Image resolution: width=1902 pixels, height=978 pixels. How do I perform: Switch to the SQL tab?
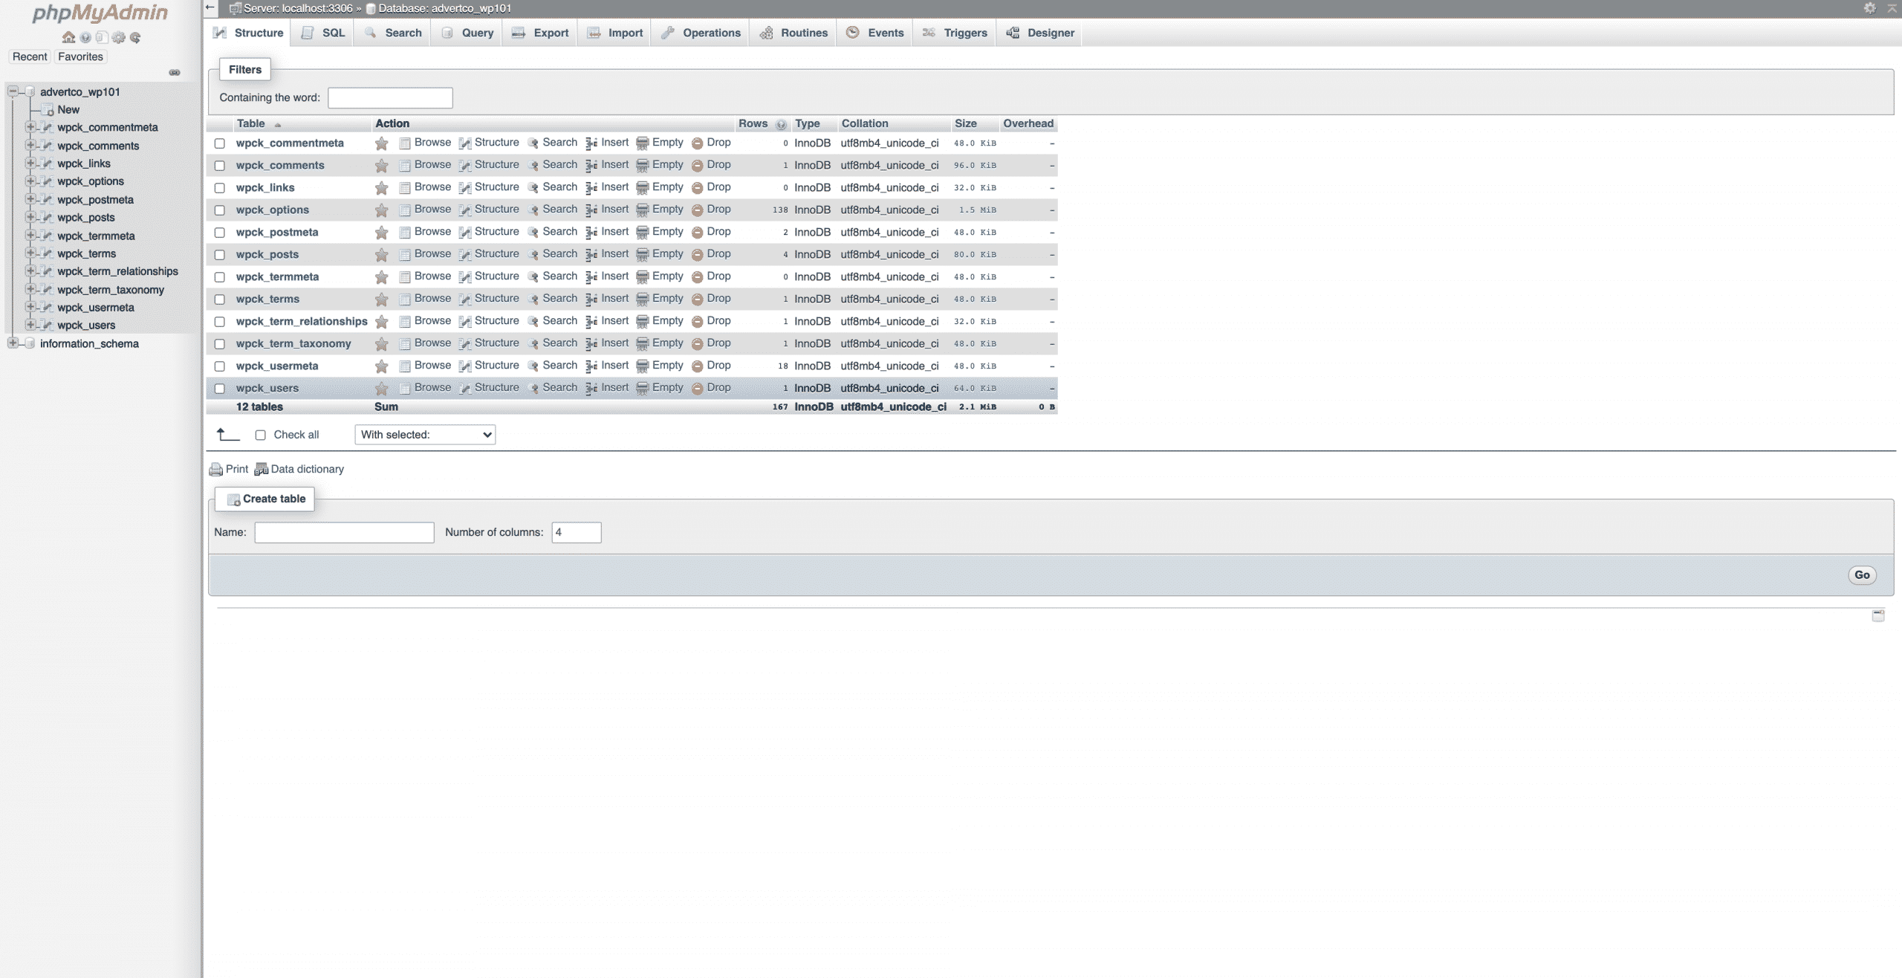(x=323, y=33)
